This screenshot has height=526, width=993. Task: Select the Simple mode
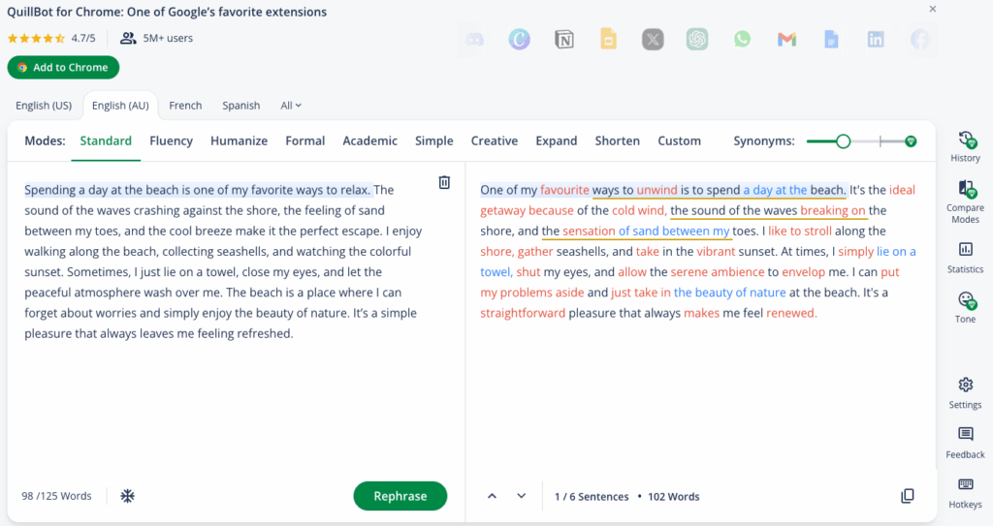pyautogui.click(x=433, y=141)
